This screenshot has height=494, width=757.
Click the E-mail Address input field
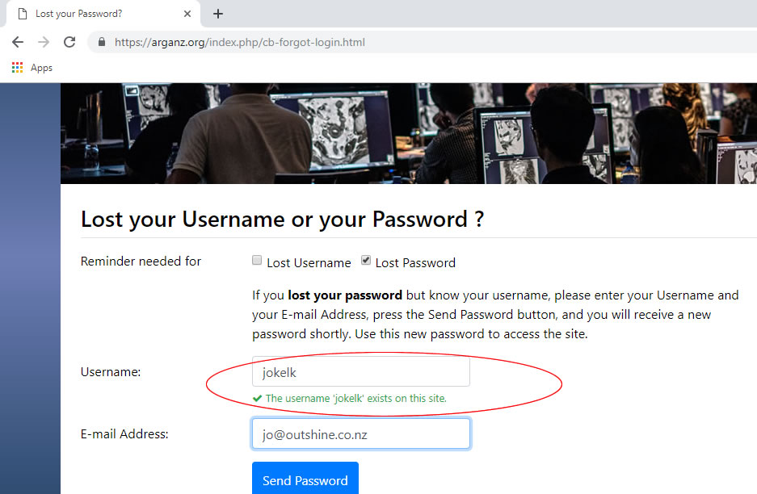pos(360,433)
